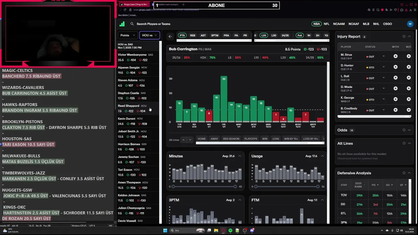Click the 32-point ORL bar in chart
Image resolution: width=418 pixels, height=235 pixels.
coord(224,99)
